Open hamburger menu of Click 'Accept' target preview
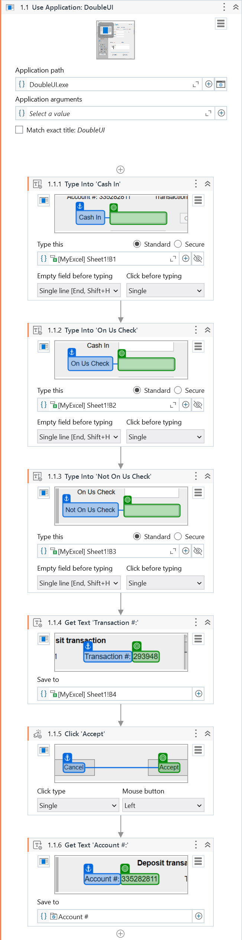242x940 pixels. click(x=198, y=750)
